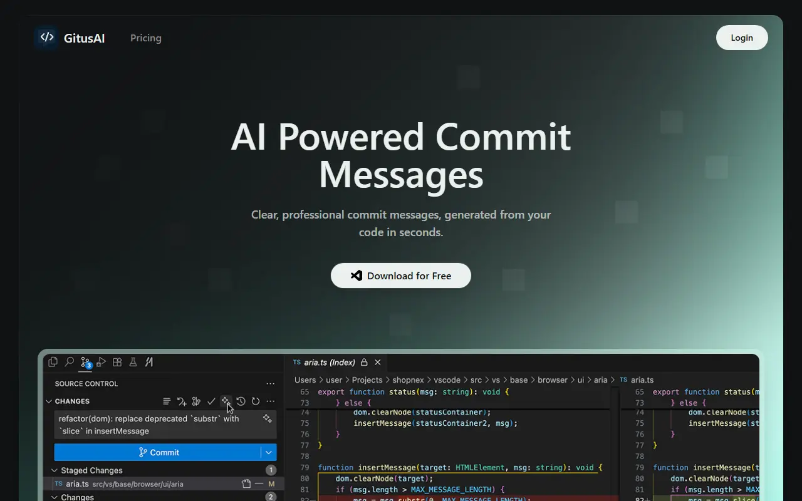This screenshot has height=501, width=802.
Task: Open the Testing flask icon
Action: pos(133,362)
